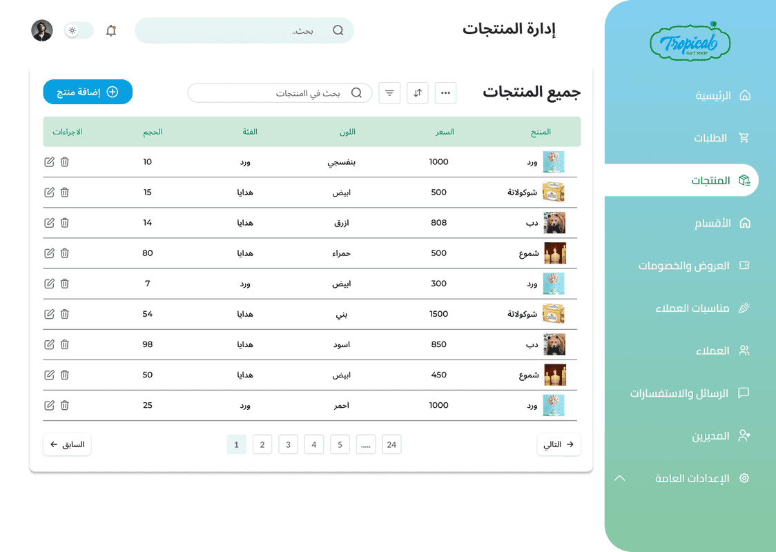Click the Tropical gift shop logo
Screen dimensions: 776x552
point(690,41)
